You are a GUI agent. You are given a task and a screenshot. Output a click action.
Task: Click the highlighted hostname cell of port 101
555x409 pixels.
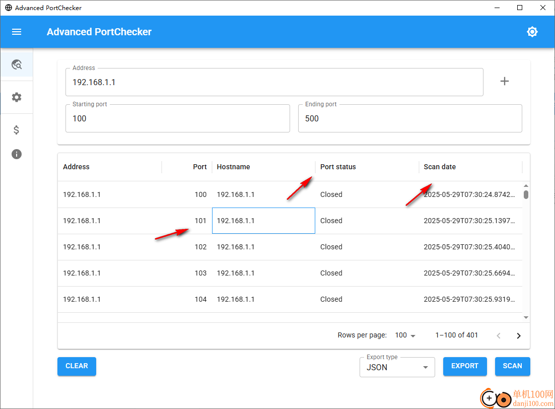click(263, 221)
